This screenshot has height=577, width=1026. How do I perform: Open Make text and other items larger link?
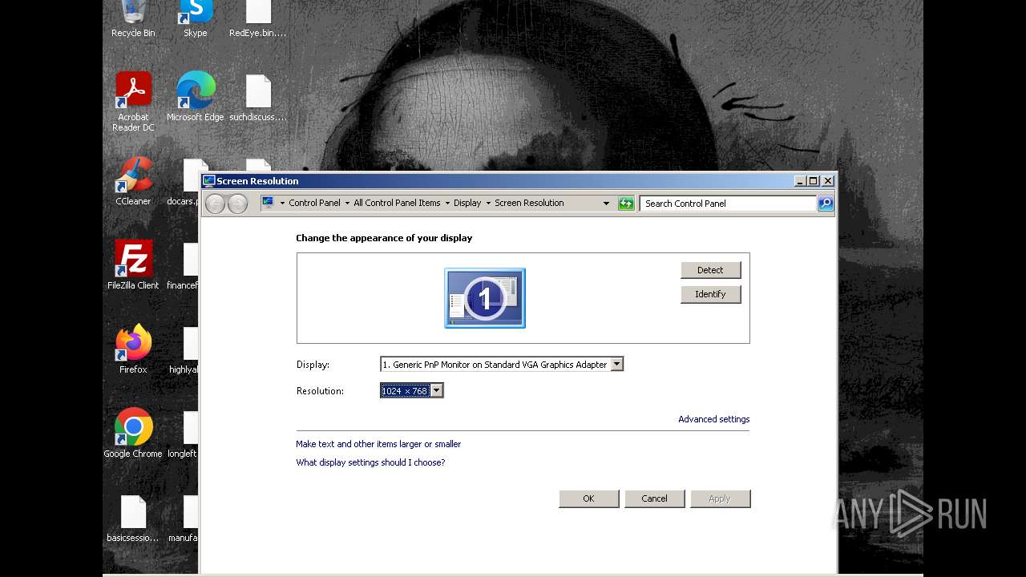pyautogui.click(x=378, y=444)
